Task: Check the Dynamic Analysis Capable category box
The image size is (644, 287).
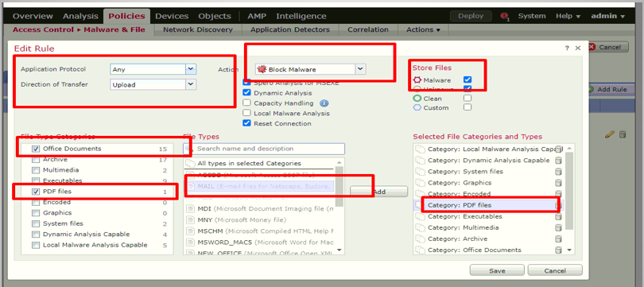Action: point(36,234)
